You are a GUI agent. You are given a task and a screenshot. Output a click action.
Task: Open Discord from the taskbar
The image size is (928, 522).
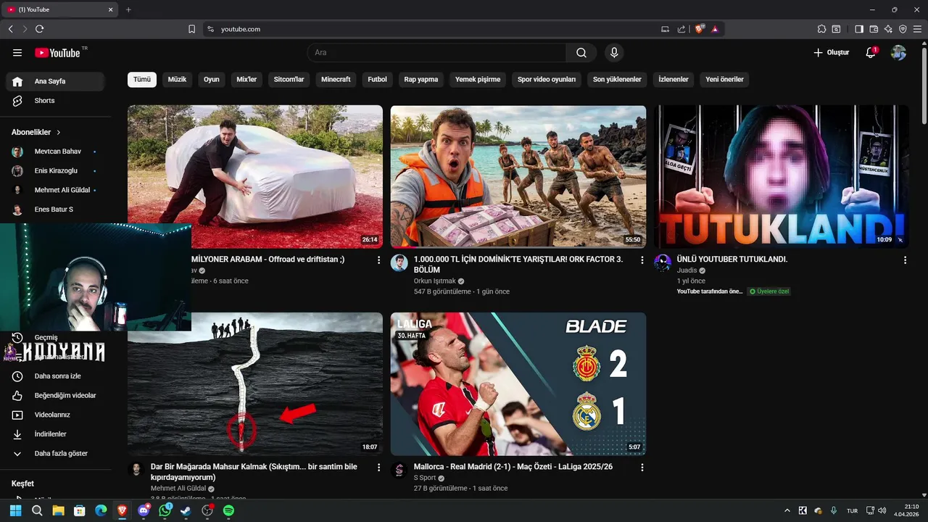[144, 510]
